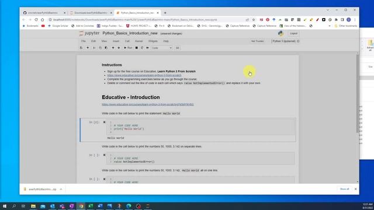374x210 pixels.
Task: Move the selected cell up
Action: [113, 48]
